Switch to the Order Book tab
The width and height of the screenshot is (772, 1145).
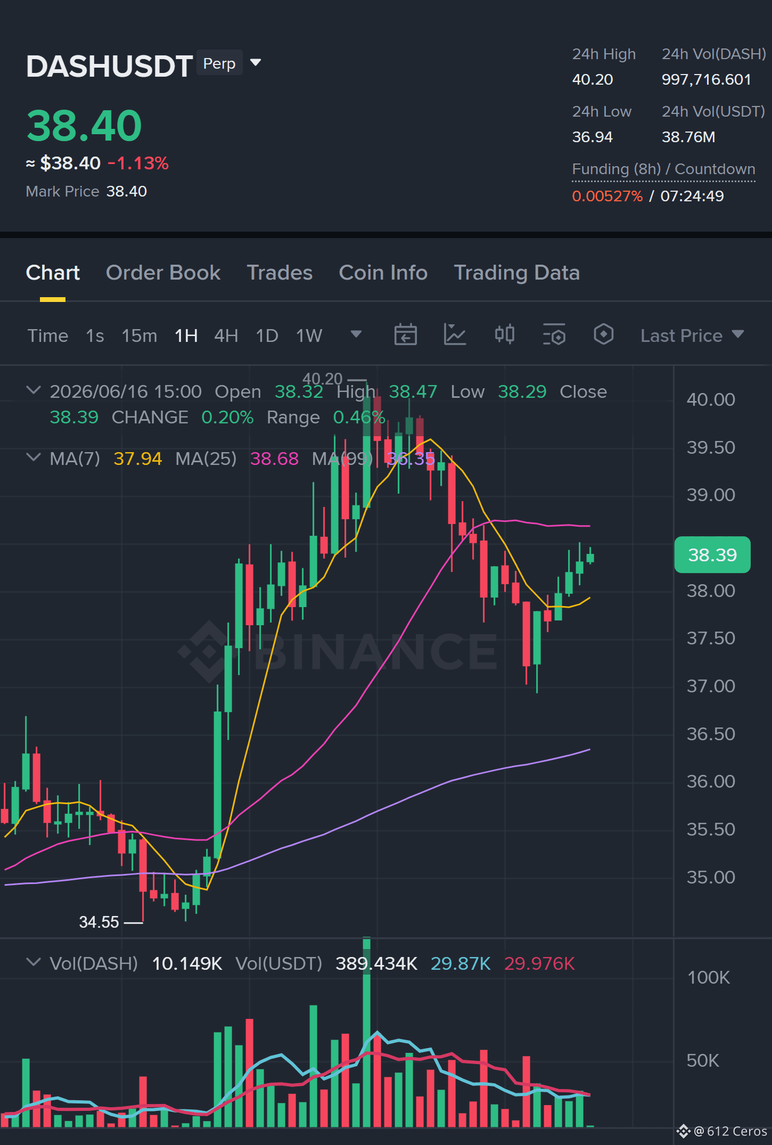tap(163, 273)
